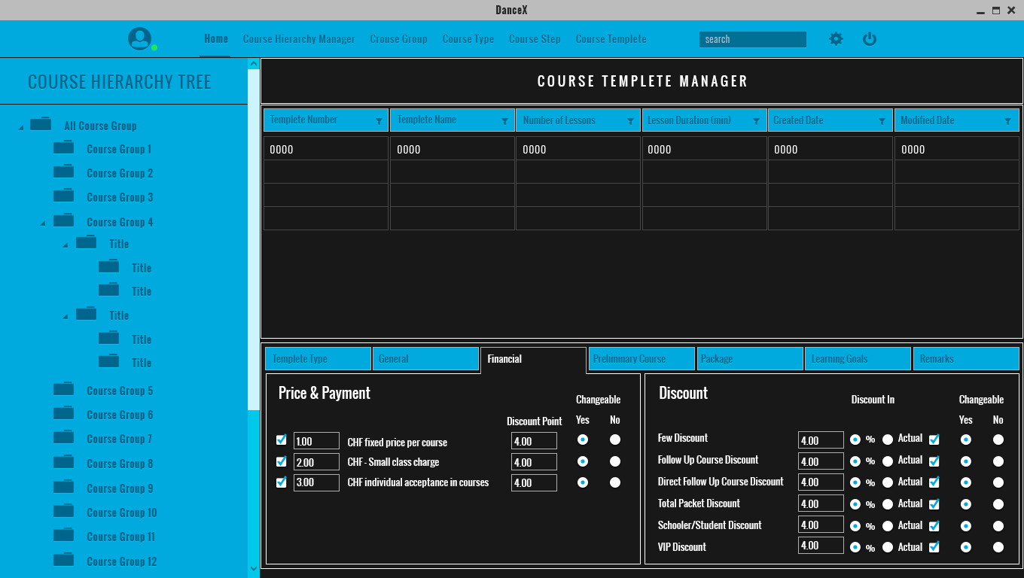Image resolution: width=1024 pixels, height=578 pixels.
Task: Click the folder icon beside Course Group 5
Action: [63, 389]
